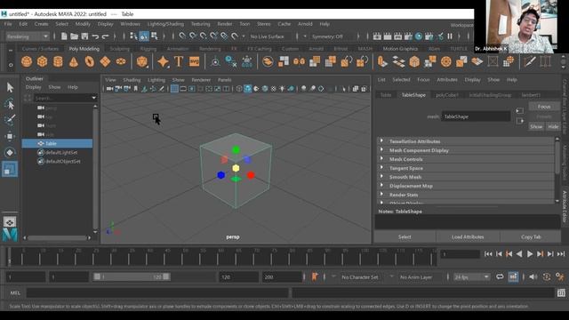Click the Select button at panel bottom
Viewport: 569px width, 320px height.
coord(405,237)
